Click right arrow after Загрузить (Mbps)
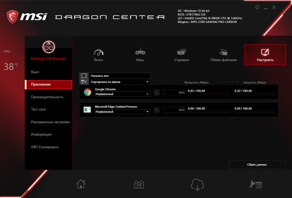292x198 pixels. tap(274, 82)
